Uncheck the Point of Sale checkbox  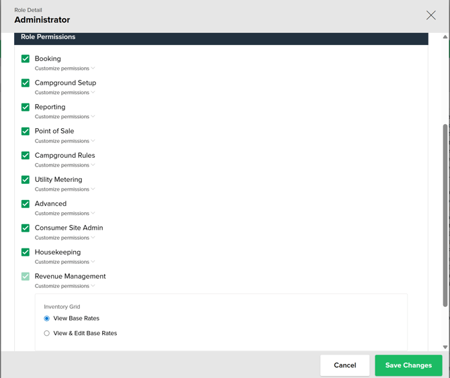click(26, 132)
